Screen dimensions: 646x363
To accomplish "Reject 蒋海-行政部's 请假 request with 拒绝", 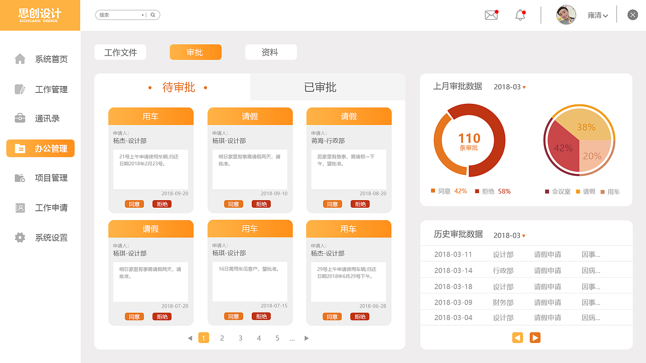I will 359,204.
